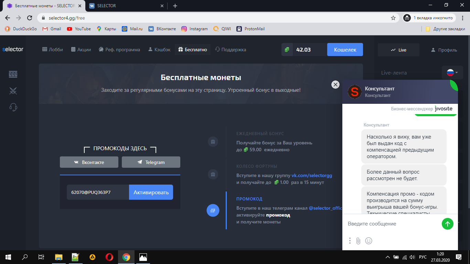Click the Вконтакте promo codes button
This screenshot has height=264, width=470.
tap(89, 162)
